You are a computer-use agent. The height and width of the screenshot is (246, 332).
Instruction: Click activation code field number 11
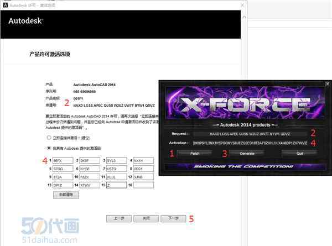point(116,177)
